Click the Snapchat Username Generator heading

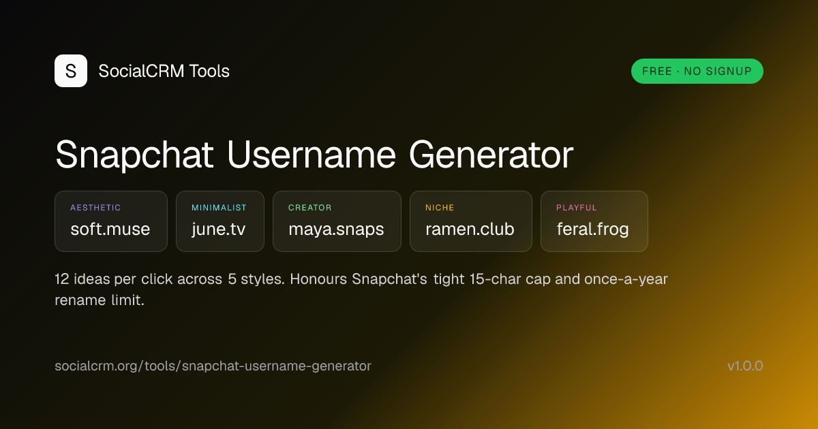point(314,155)
